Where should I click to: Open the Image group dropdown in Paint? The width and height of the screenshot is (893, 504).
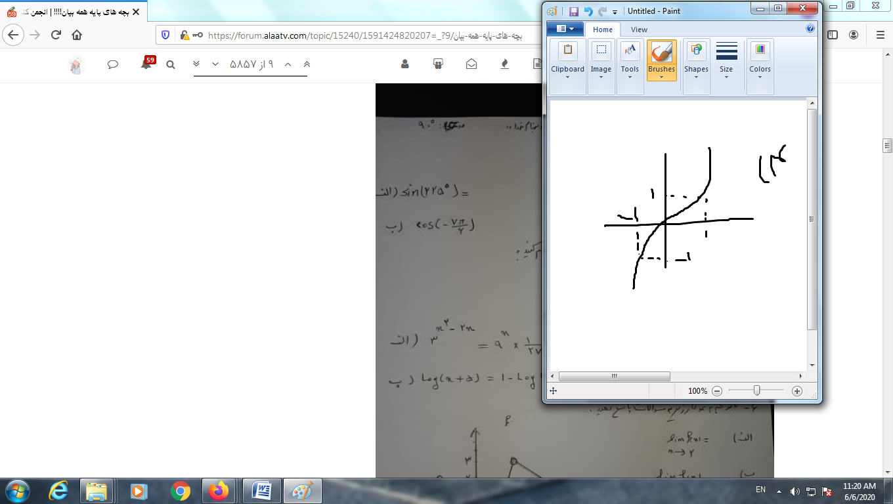coord(601,67)
